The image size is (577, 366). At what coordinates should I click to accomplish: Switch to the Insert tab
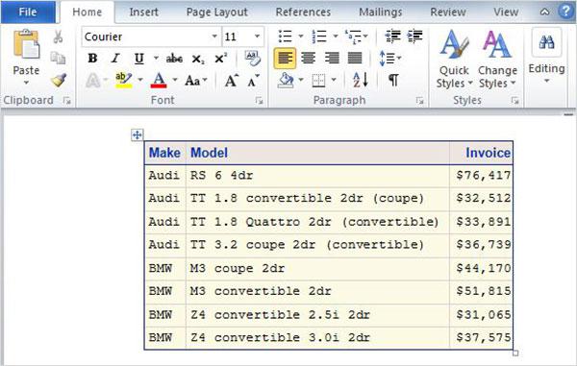pyautogui.click(x=143, y=12)
